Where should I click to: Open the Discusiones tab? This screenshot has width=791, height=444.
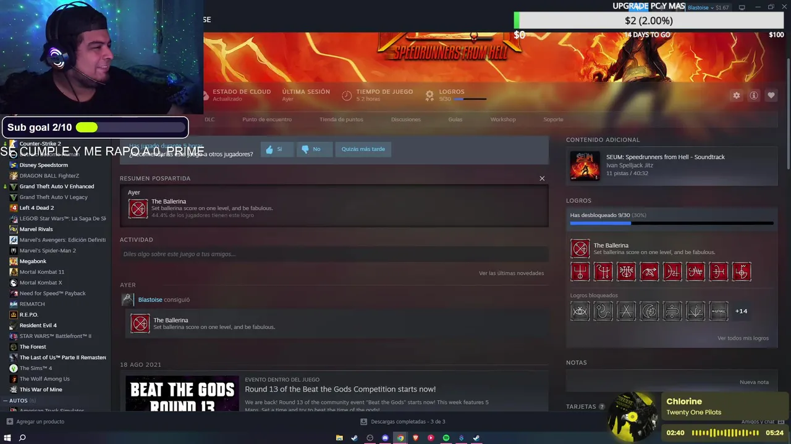(x=406, y=120)
